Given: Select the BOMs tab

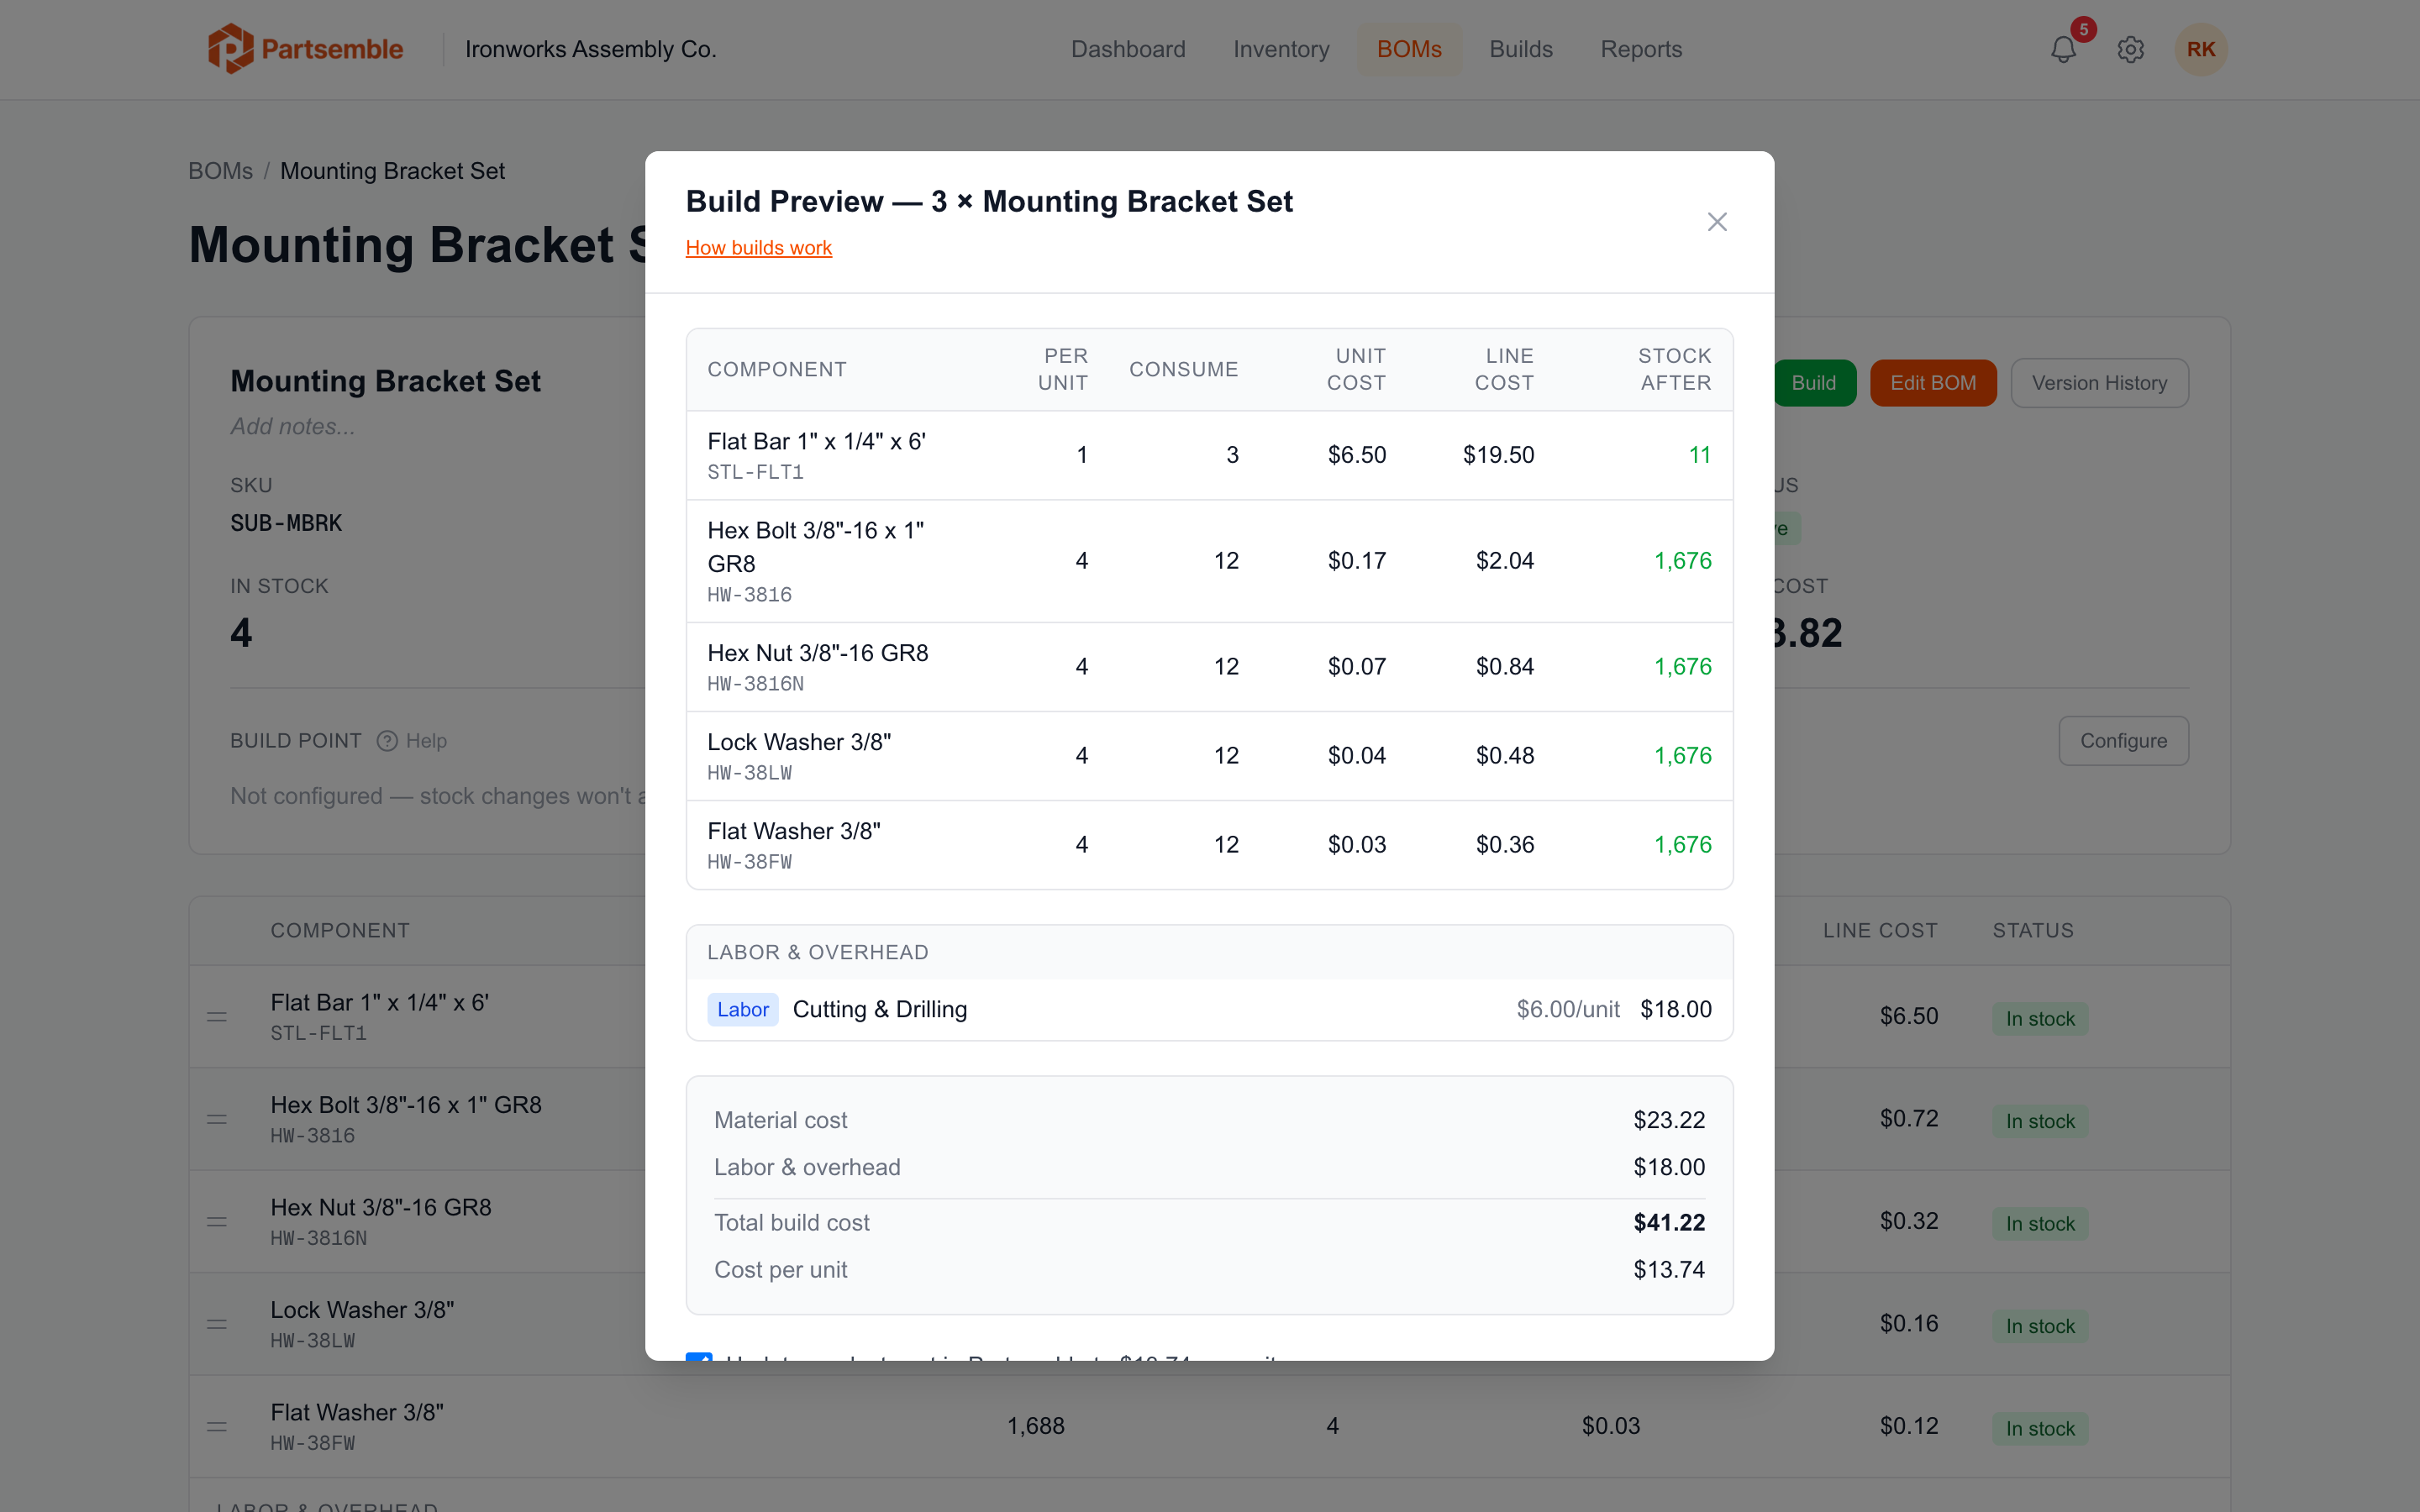Looking at the screenshot, I should (1409, 49).
